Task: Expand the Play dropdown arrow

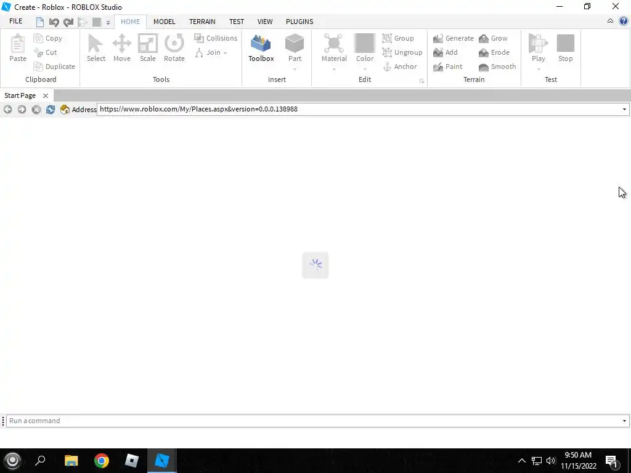Action: tap(539, 69)
